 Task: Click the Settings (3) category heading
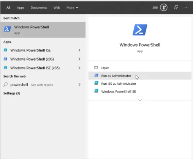pos(12,94)
